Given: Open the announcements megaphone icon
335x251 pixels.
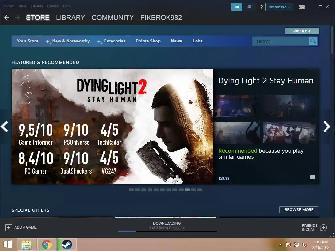Looking at the screenshot, I should [237, 7].
